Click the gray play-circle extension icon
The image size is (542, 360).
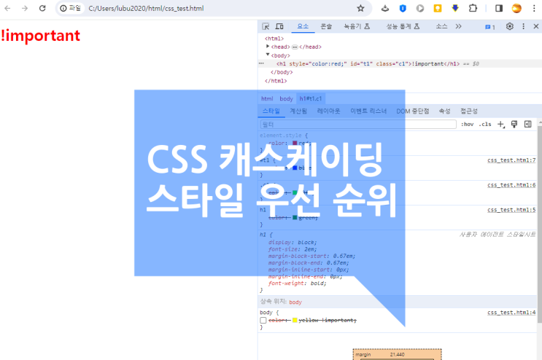point(420,8)
